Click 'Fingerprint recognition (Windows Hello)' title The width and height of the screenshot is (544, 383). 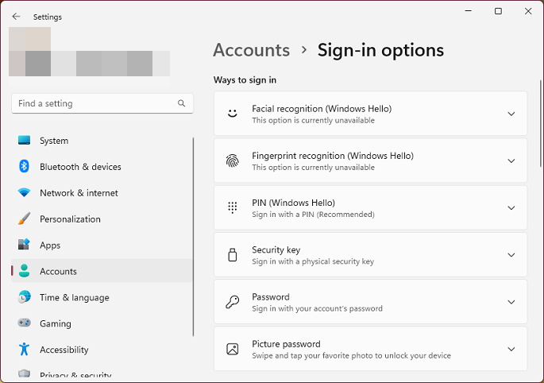tap(333, 156)
